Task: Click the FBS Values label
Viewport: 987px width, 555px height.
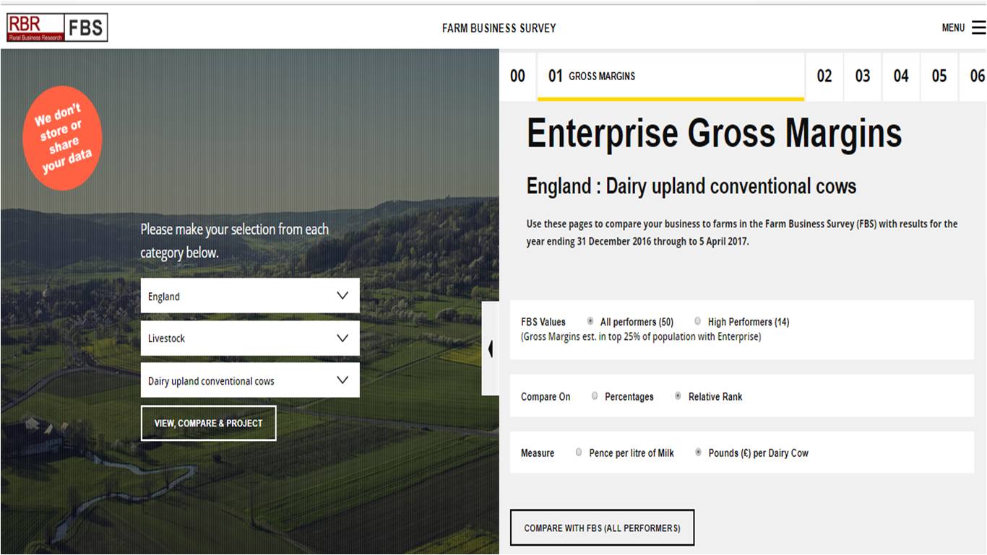Action: coord(543,322)
